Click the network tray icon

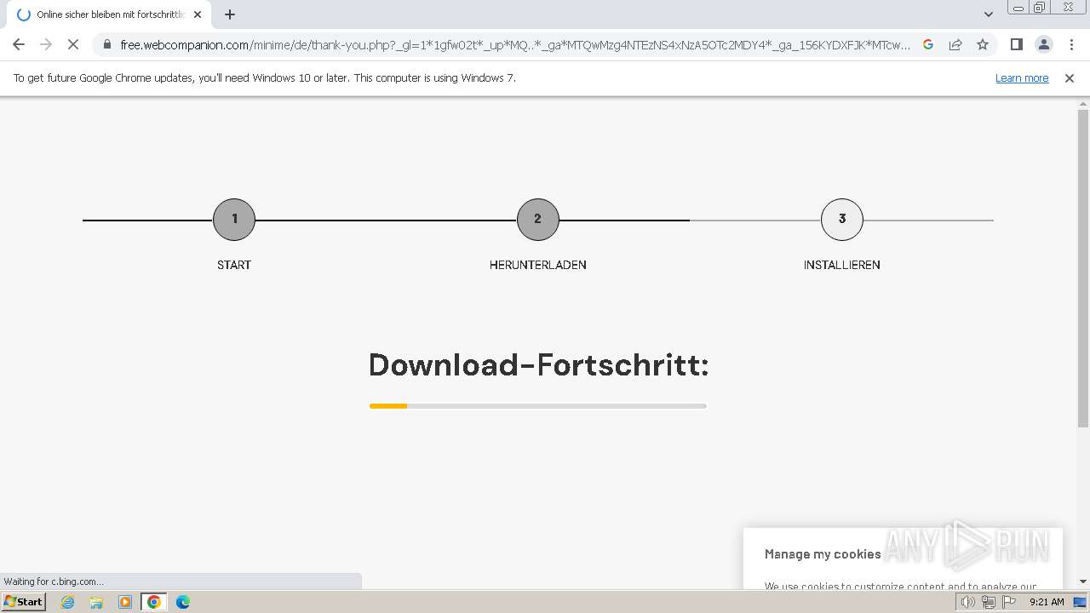pos(989,602)
